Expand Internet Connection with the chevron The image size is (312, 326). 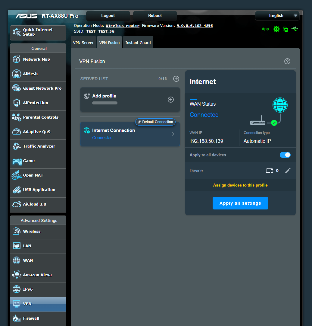[x=173, y=134]
